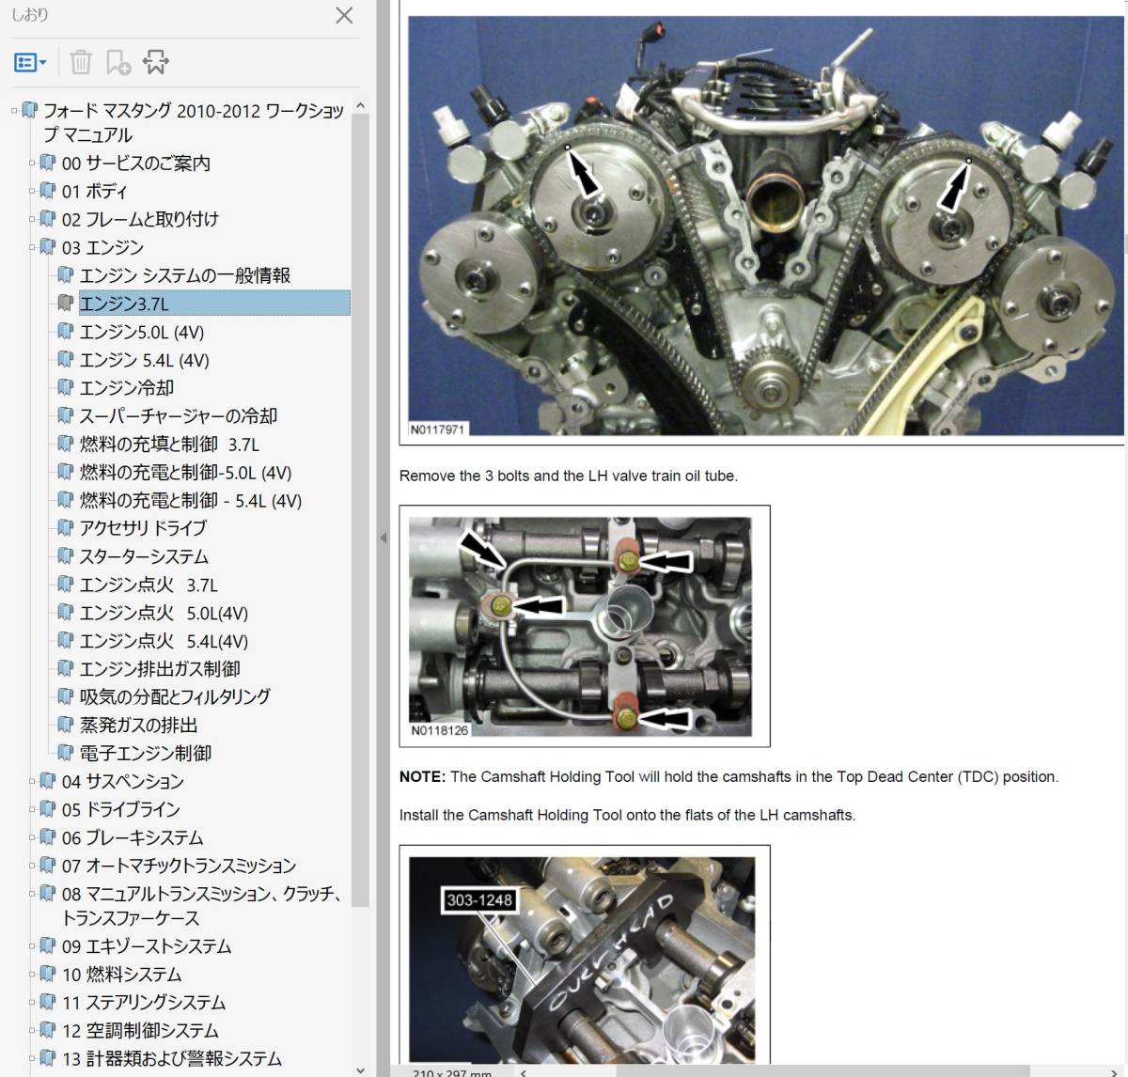
Task: Click the bookmark icon beside エンジン3.7L
Action: 65,303
